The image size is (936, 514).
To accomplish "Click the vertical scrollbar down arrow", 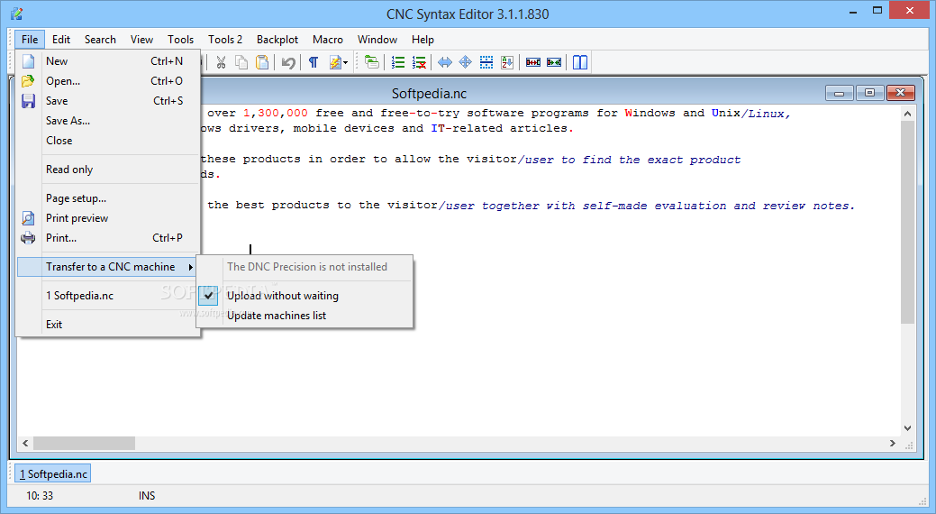I will pos(907,428).
